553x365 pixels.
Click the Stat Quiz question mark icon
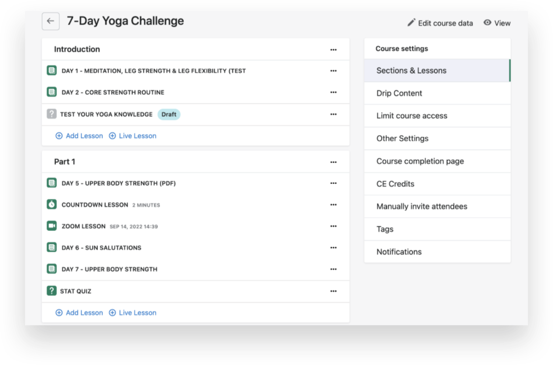click(52, 291)
